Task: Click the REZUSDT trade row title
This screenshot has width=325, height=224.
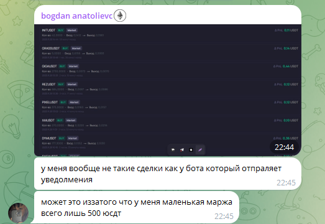Action: 48,84
